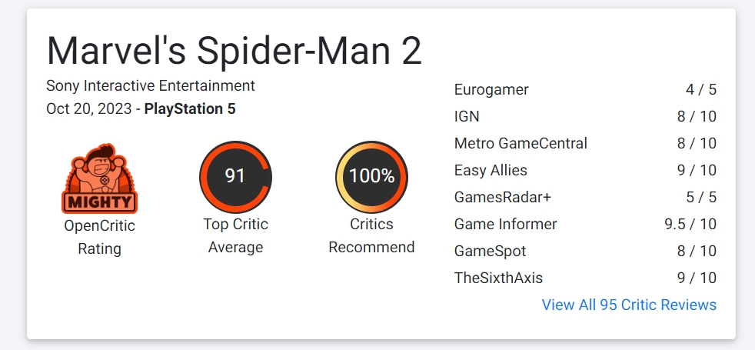
Task: Open the IGN review entry
Action: (467, 116)
